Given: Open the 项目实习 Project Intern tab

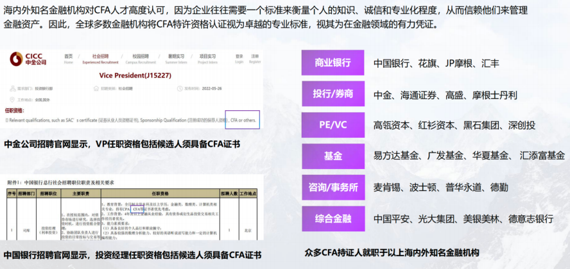Looking at the screenshot, I should 207,59.
